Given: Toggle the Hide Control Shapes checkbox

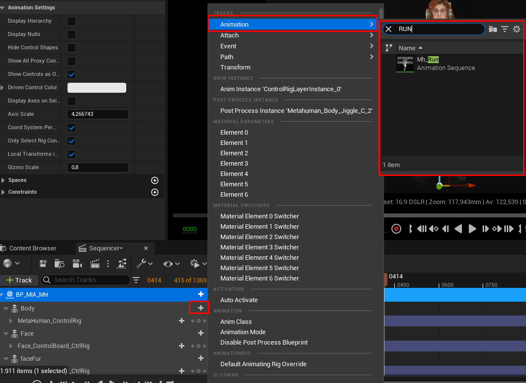Looking at the screenshot, I should click(71, 48).
